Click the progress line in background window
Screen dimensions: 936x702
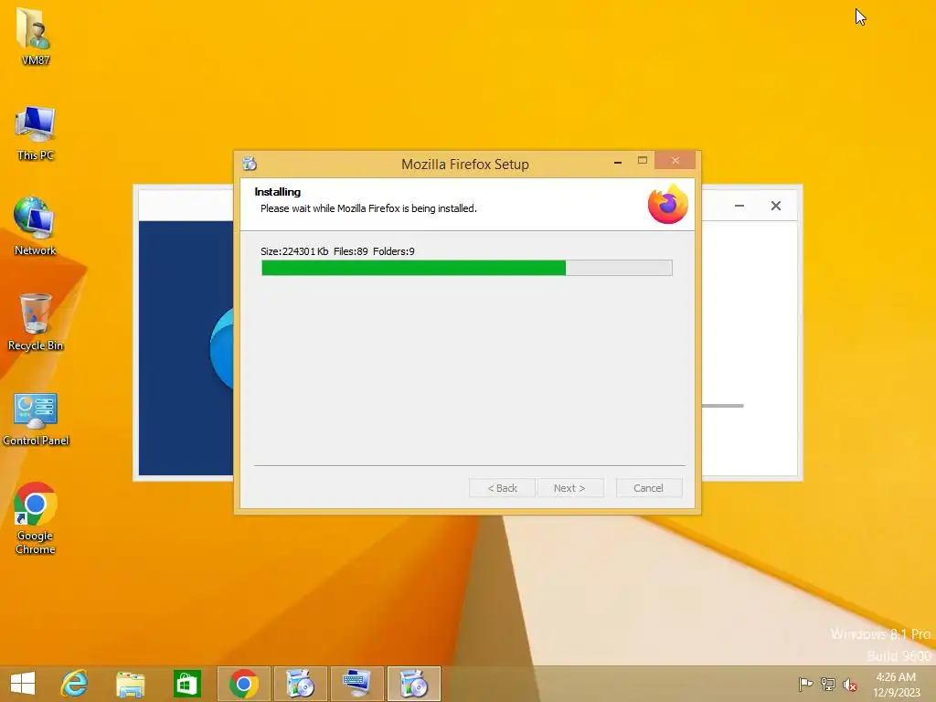723,405
